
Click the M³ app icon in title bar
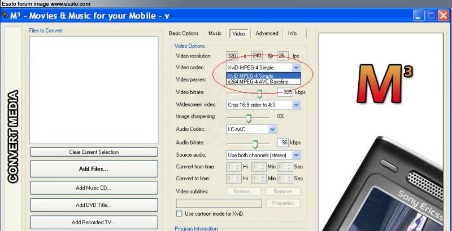point(5,15)
